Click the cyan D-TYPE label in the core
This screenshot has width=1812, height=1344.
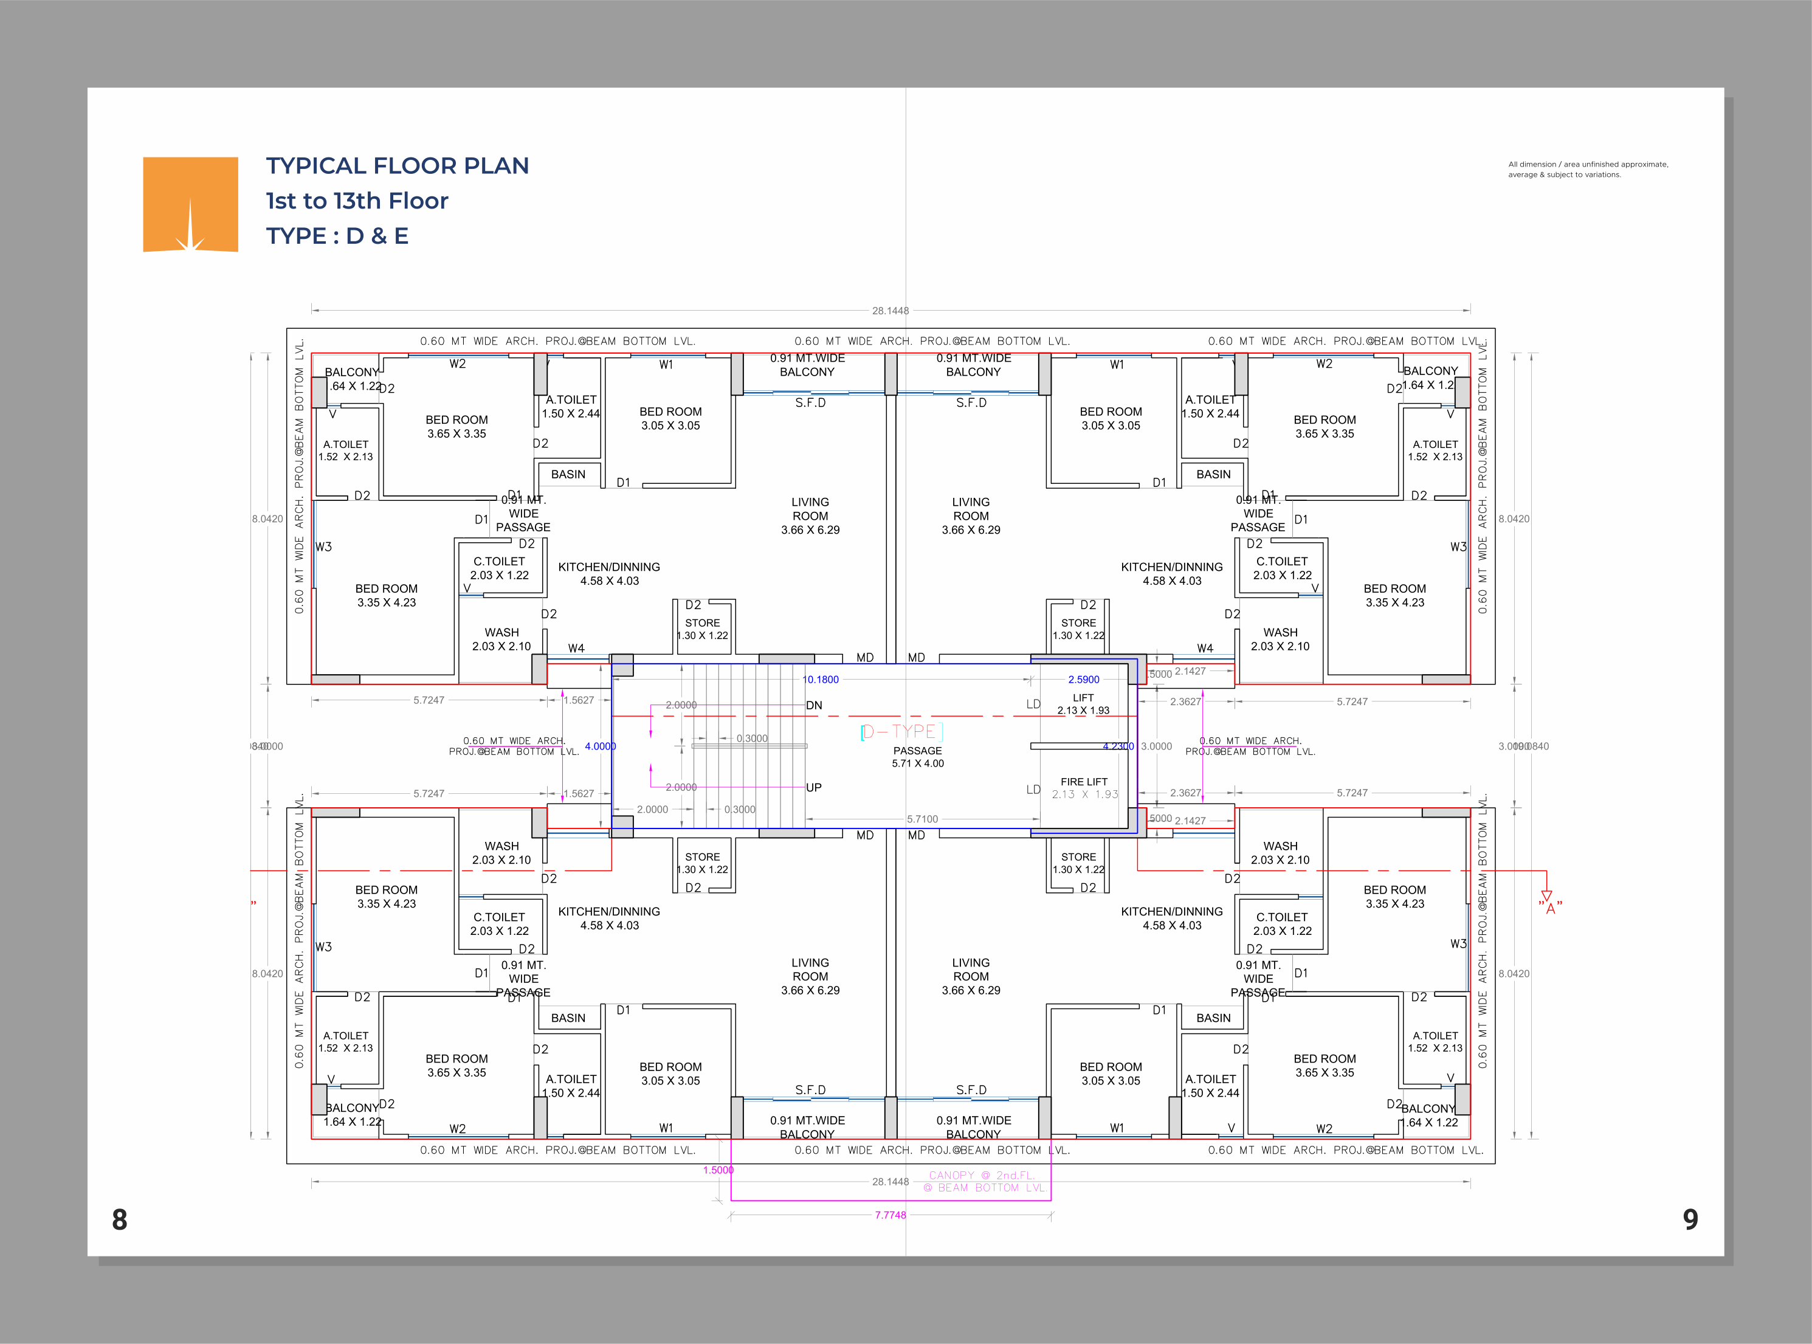click(x=901, y=731)
